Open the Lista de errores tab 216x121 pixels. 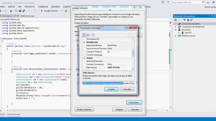tap(13, 114)
